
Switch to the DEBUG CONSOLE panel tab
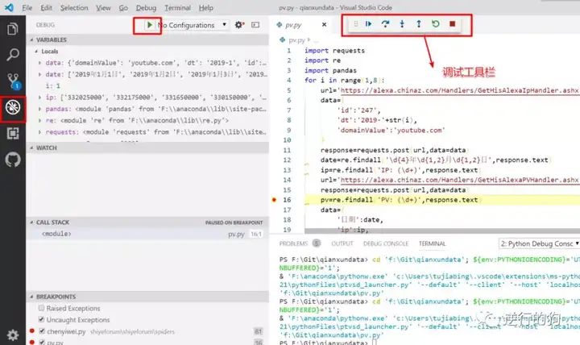click(x=386, y=243)
